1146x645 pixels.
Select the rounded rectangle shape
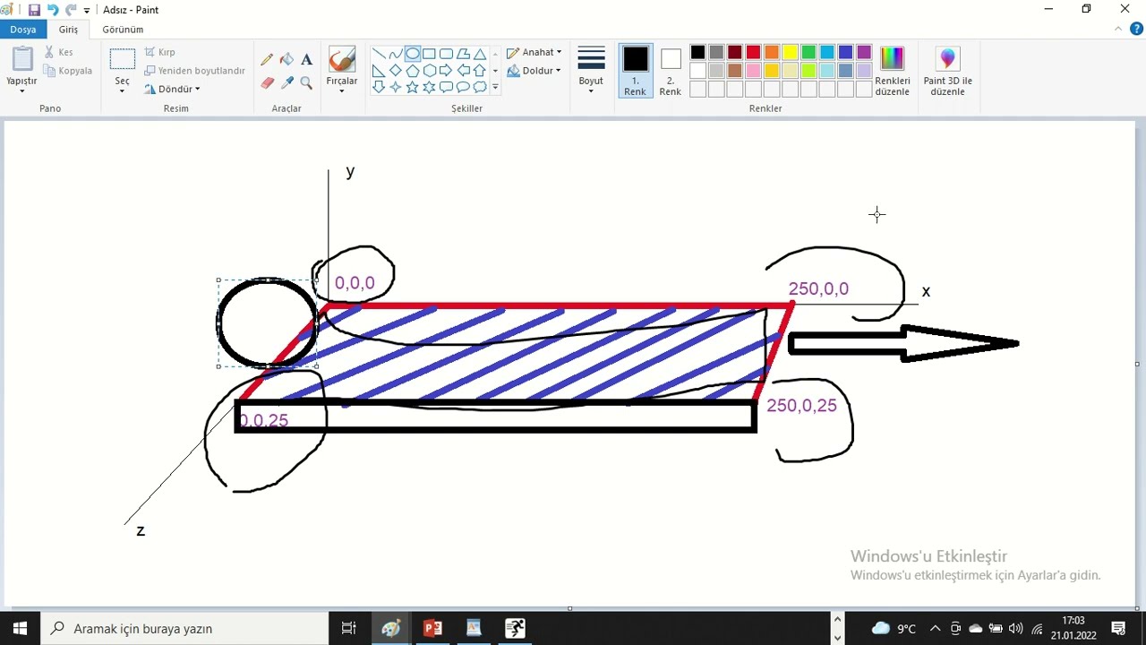(x=446, y=54)
